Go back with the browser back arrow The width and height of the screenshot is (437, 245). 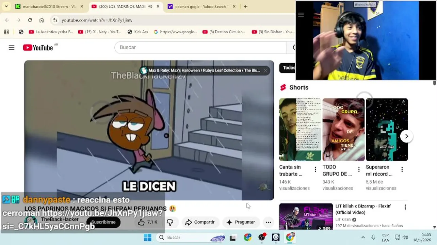click(7, 20)
